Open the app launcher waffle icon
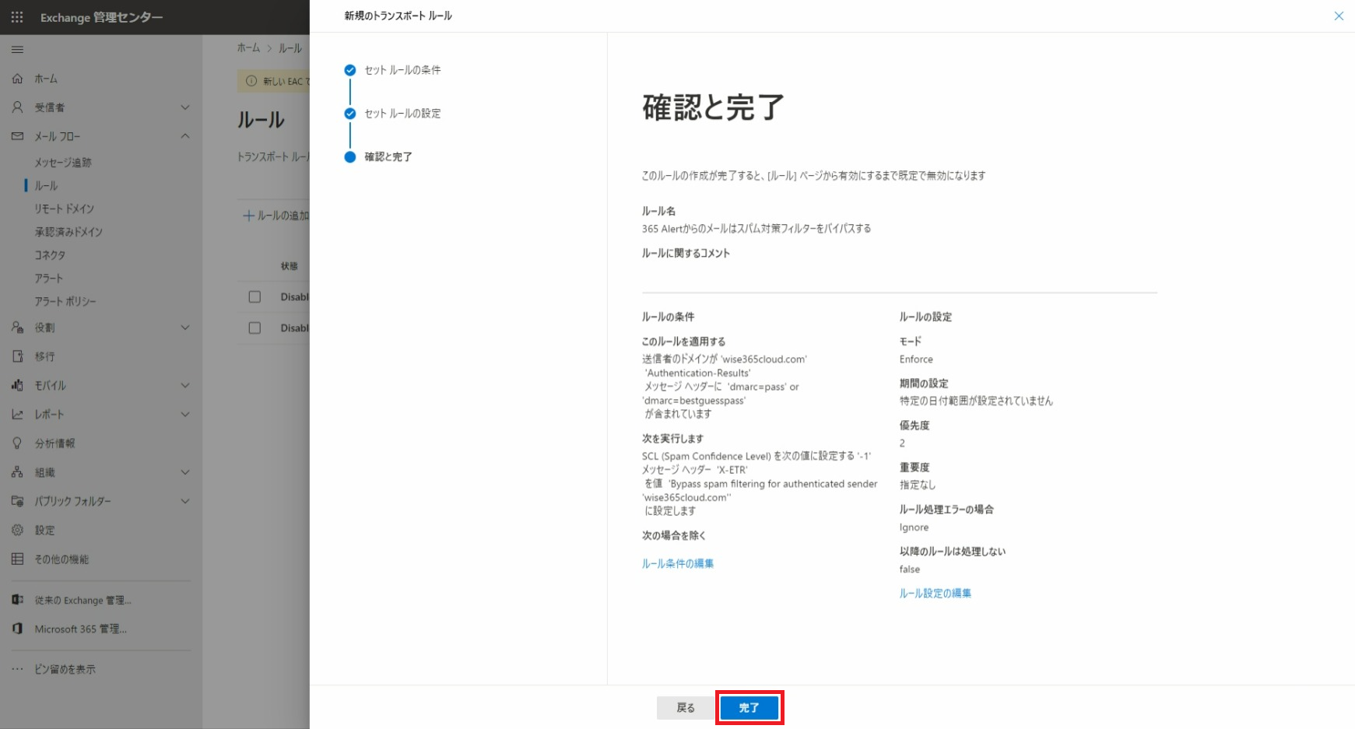 pos(17,16)
